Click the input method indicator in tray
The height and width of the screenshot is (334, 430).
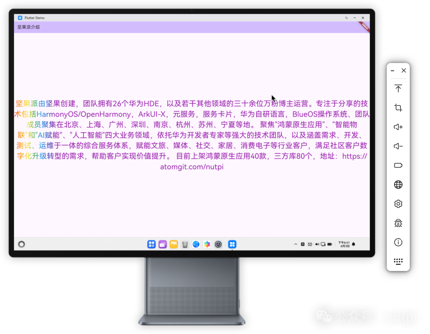303,244
